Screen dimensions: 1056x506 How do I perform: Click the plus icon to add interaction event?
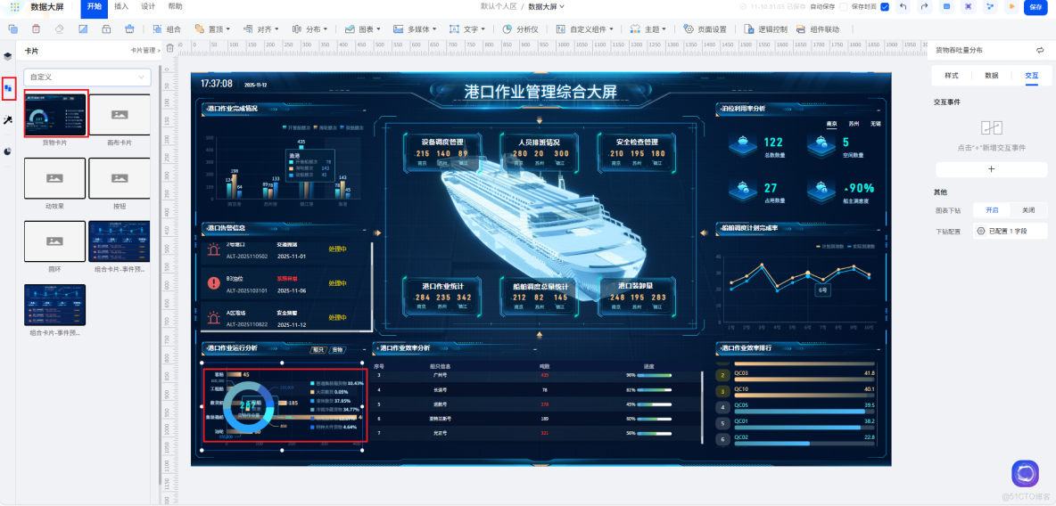(992, 169)
